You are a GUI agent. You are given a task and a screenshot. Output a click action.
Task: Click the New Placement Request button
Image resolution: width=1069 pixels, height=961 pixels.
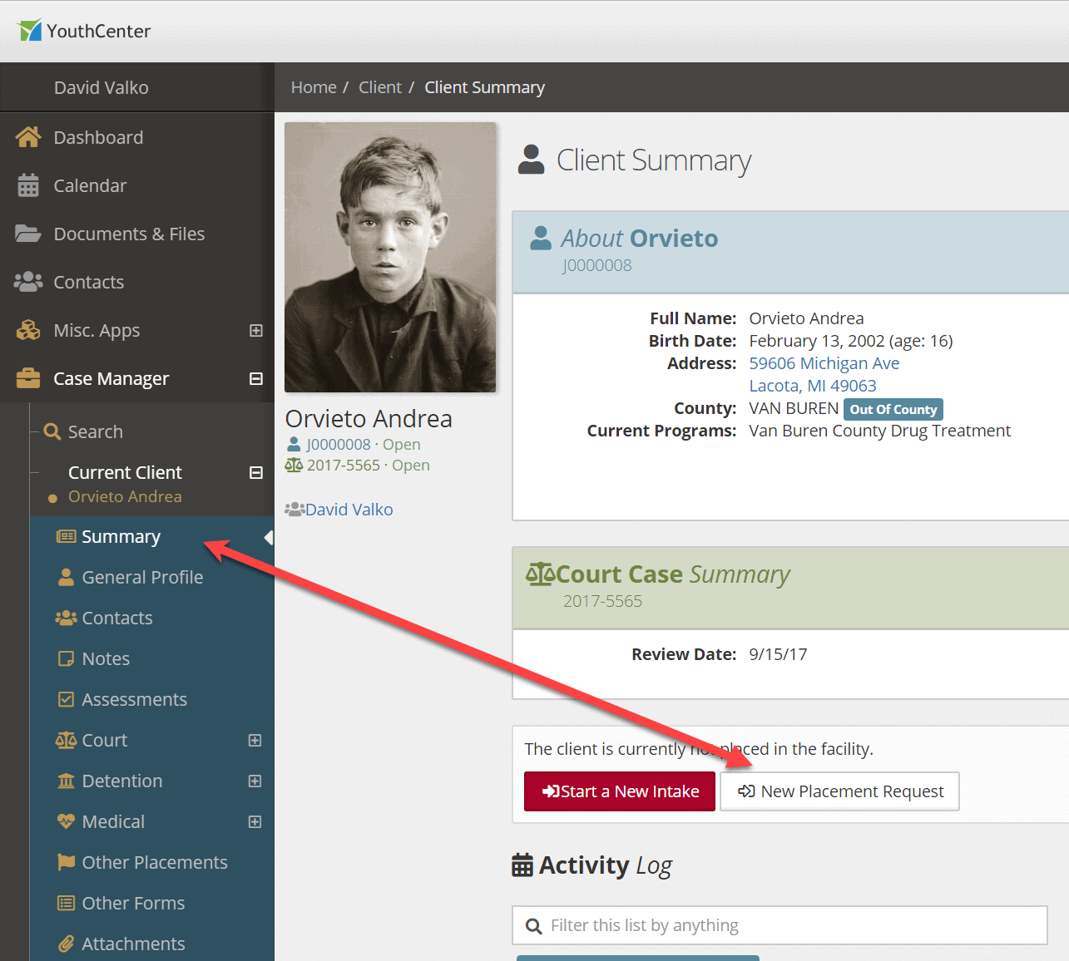click(839, 791)
